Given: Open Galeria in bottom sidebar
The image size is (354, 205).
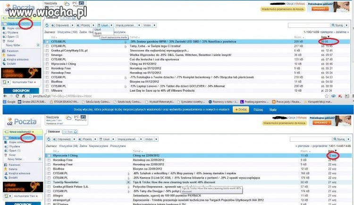Looking at the screenshot, I should (x=13, y=169).
